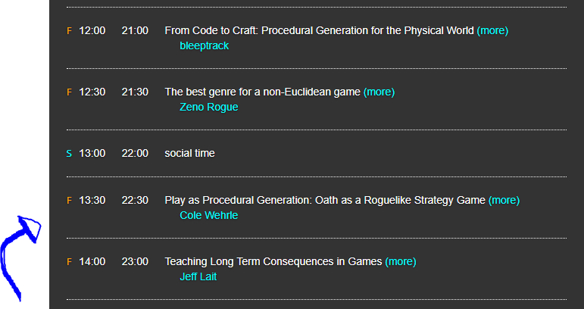Click the F marker beside the Zeno Rogue talk
Viewport: 584px width, 309px height.
(x=69, y=92)
